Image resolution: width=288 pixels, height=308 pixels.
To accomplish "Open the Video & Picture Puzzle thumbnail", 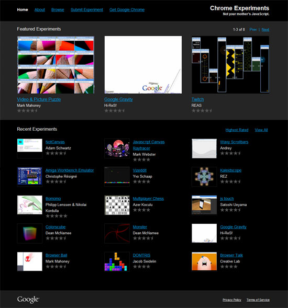I will pyautogui.click(x=56, y=65).
